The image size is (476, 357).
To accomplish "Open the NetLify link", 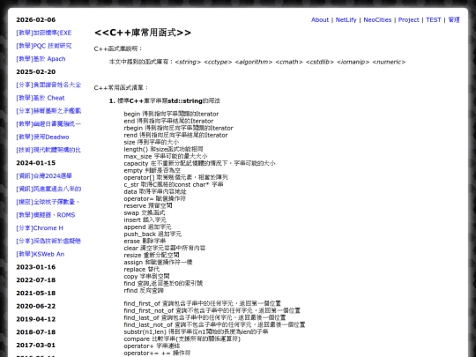I will click(x=346, y=19).
